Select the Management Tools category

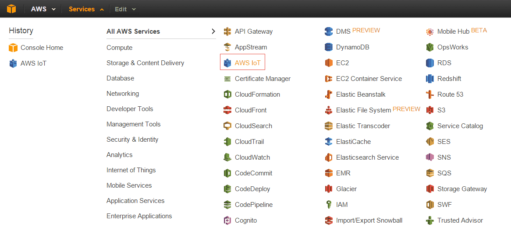134,124
